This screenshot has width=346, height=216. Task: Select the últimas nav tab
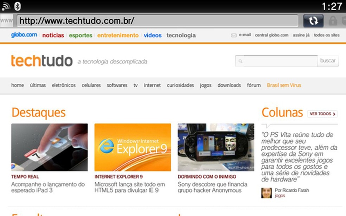[x=38, y=85]
